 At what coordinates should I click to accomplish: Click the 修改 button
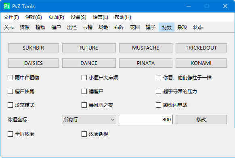[x=201, y=120]
